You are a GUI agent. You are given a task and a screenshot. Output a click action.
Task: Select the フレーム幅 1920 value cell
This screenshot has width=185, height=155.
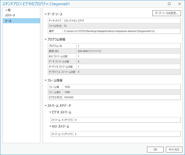(122, 87)
